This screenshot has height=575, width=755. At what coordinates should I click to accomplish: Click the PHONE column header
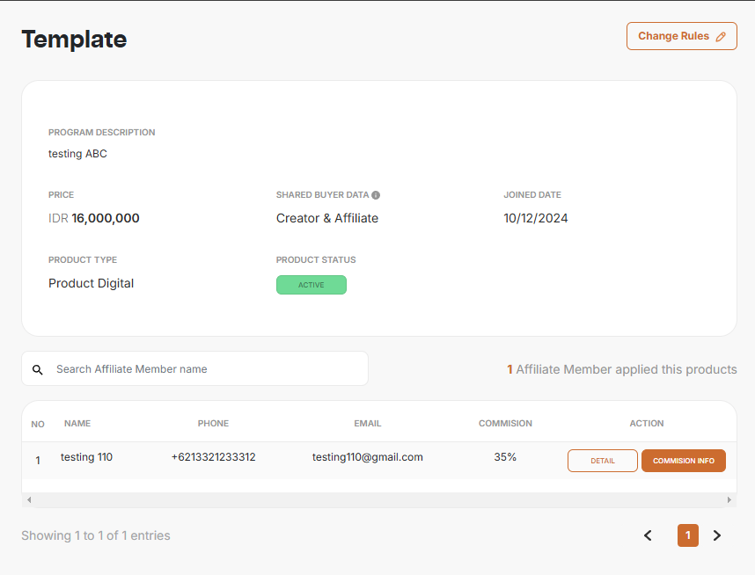(213, 423)
